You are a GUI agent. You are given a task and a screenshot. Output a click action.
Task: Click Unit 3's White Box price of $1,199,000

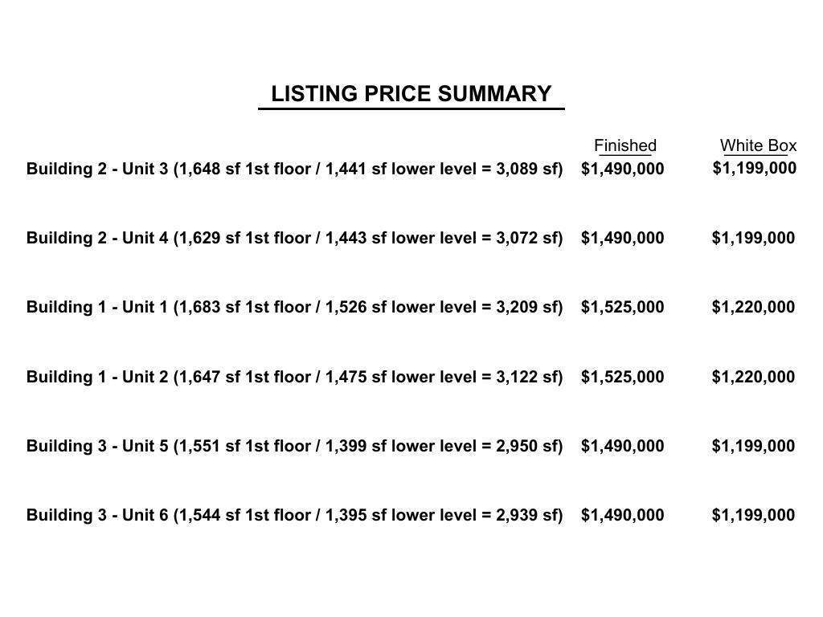pyautogui.click(x=754, y=168)
